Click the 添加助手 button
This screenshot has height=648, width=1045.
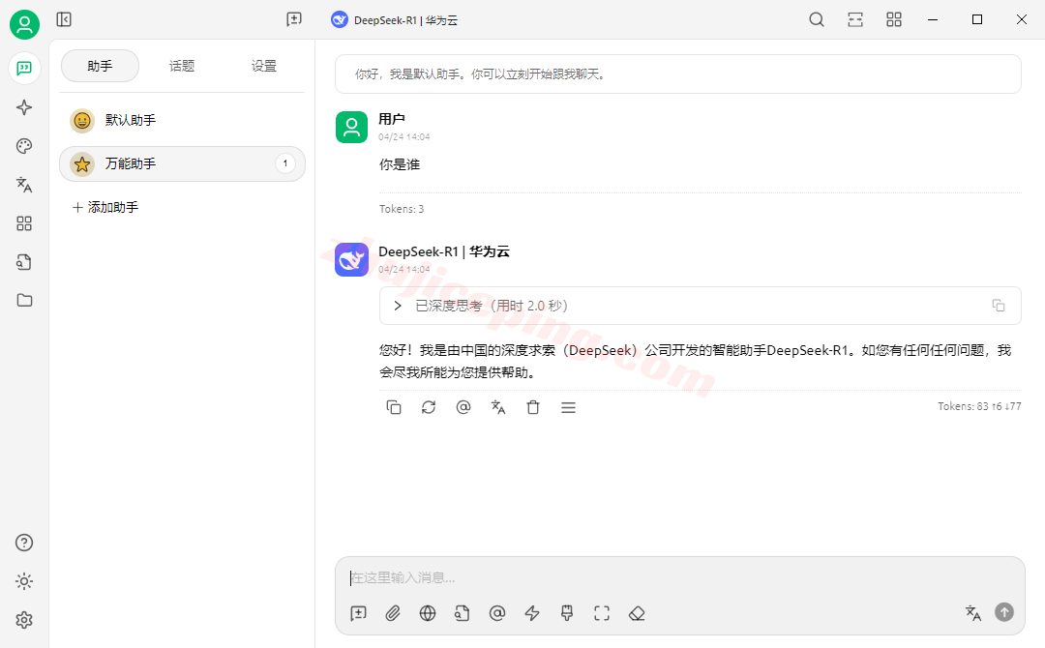(105, 207)
